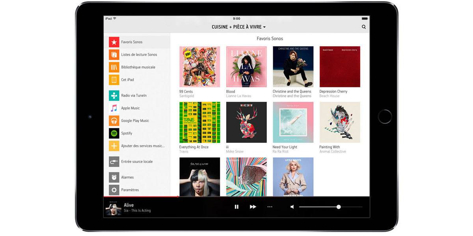The image size is (473, 236).
Task: Skip to the next track
Action: (x=253, y=207)
